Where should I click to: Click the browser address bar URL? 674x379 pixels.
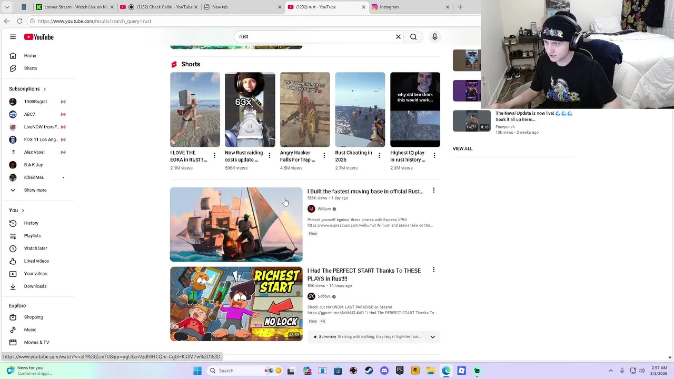[x=94, y=21]
